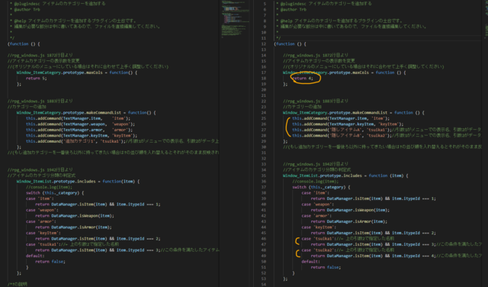The width and height of the screenshot is (488, 287).
Task: Click '@author Trb' on right line 6
Action: (x=293, y=9)
